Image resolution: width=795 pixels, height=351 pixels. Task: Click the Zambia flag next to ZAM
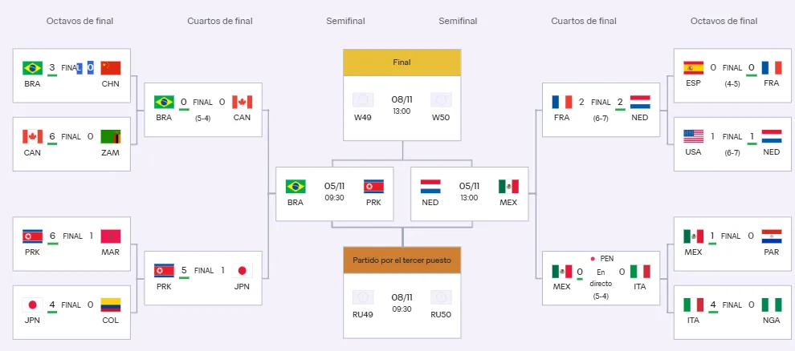point(111,136)
